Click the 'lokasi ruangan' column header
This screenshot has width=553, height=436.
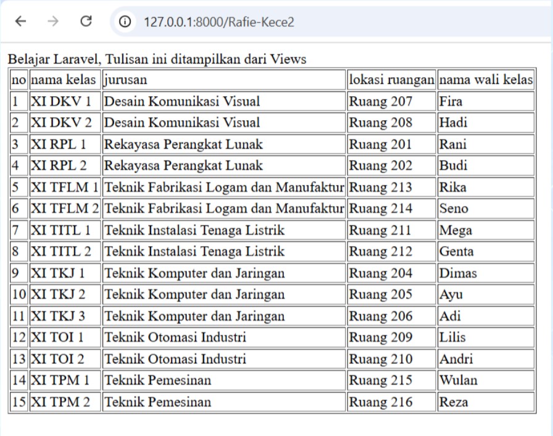tap(391, 80)
